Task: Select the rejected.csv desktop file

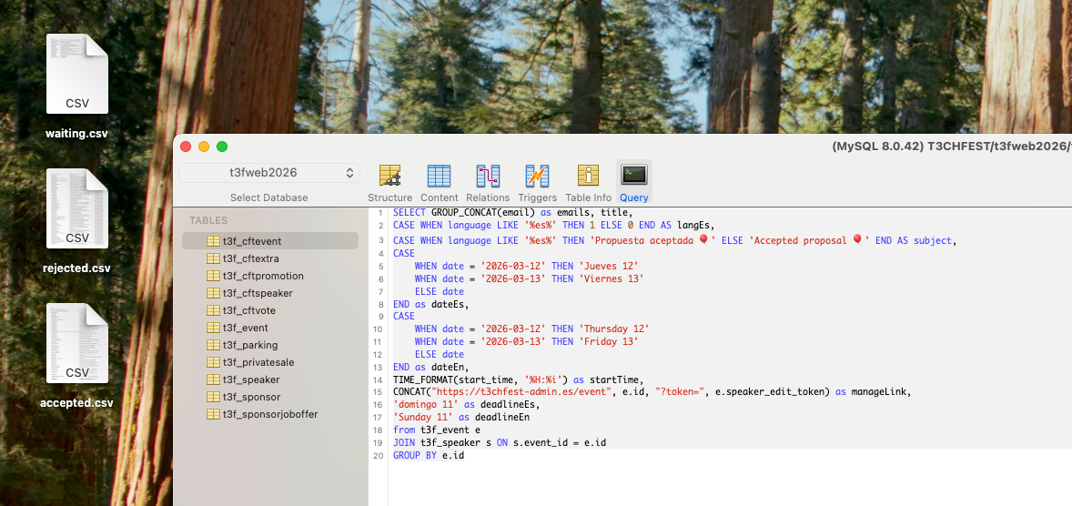Action: click(x=77, y=220)
